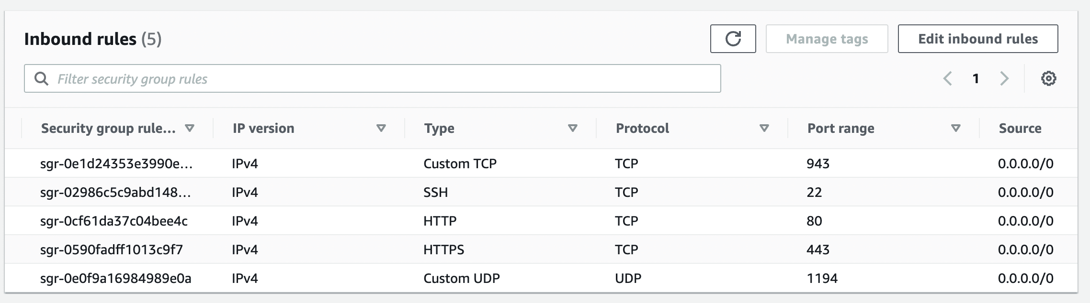
Task: Sort by Security group rule ID arrow
Action: point(190,128)
